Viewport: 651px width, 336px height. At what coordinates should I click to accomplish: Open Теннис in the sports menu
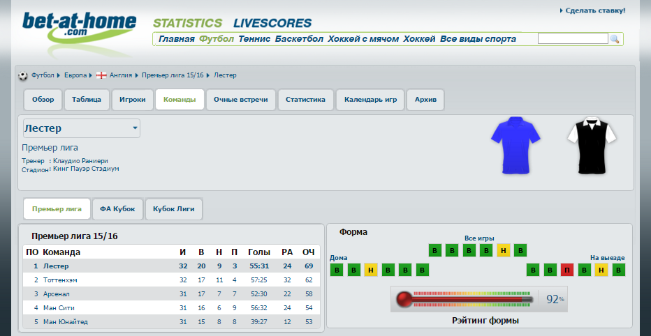[254, 39]
